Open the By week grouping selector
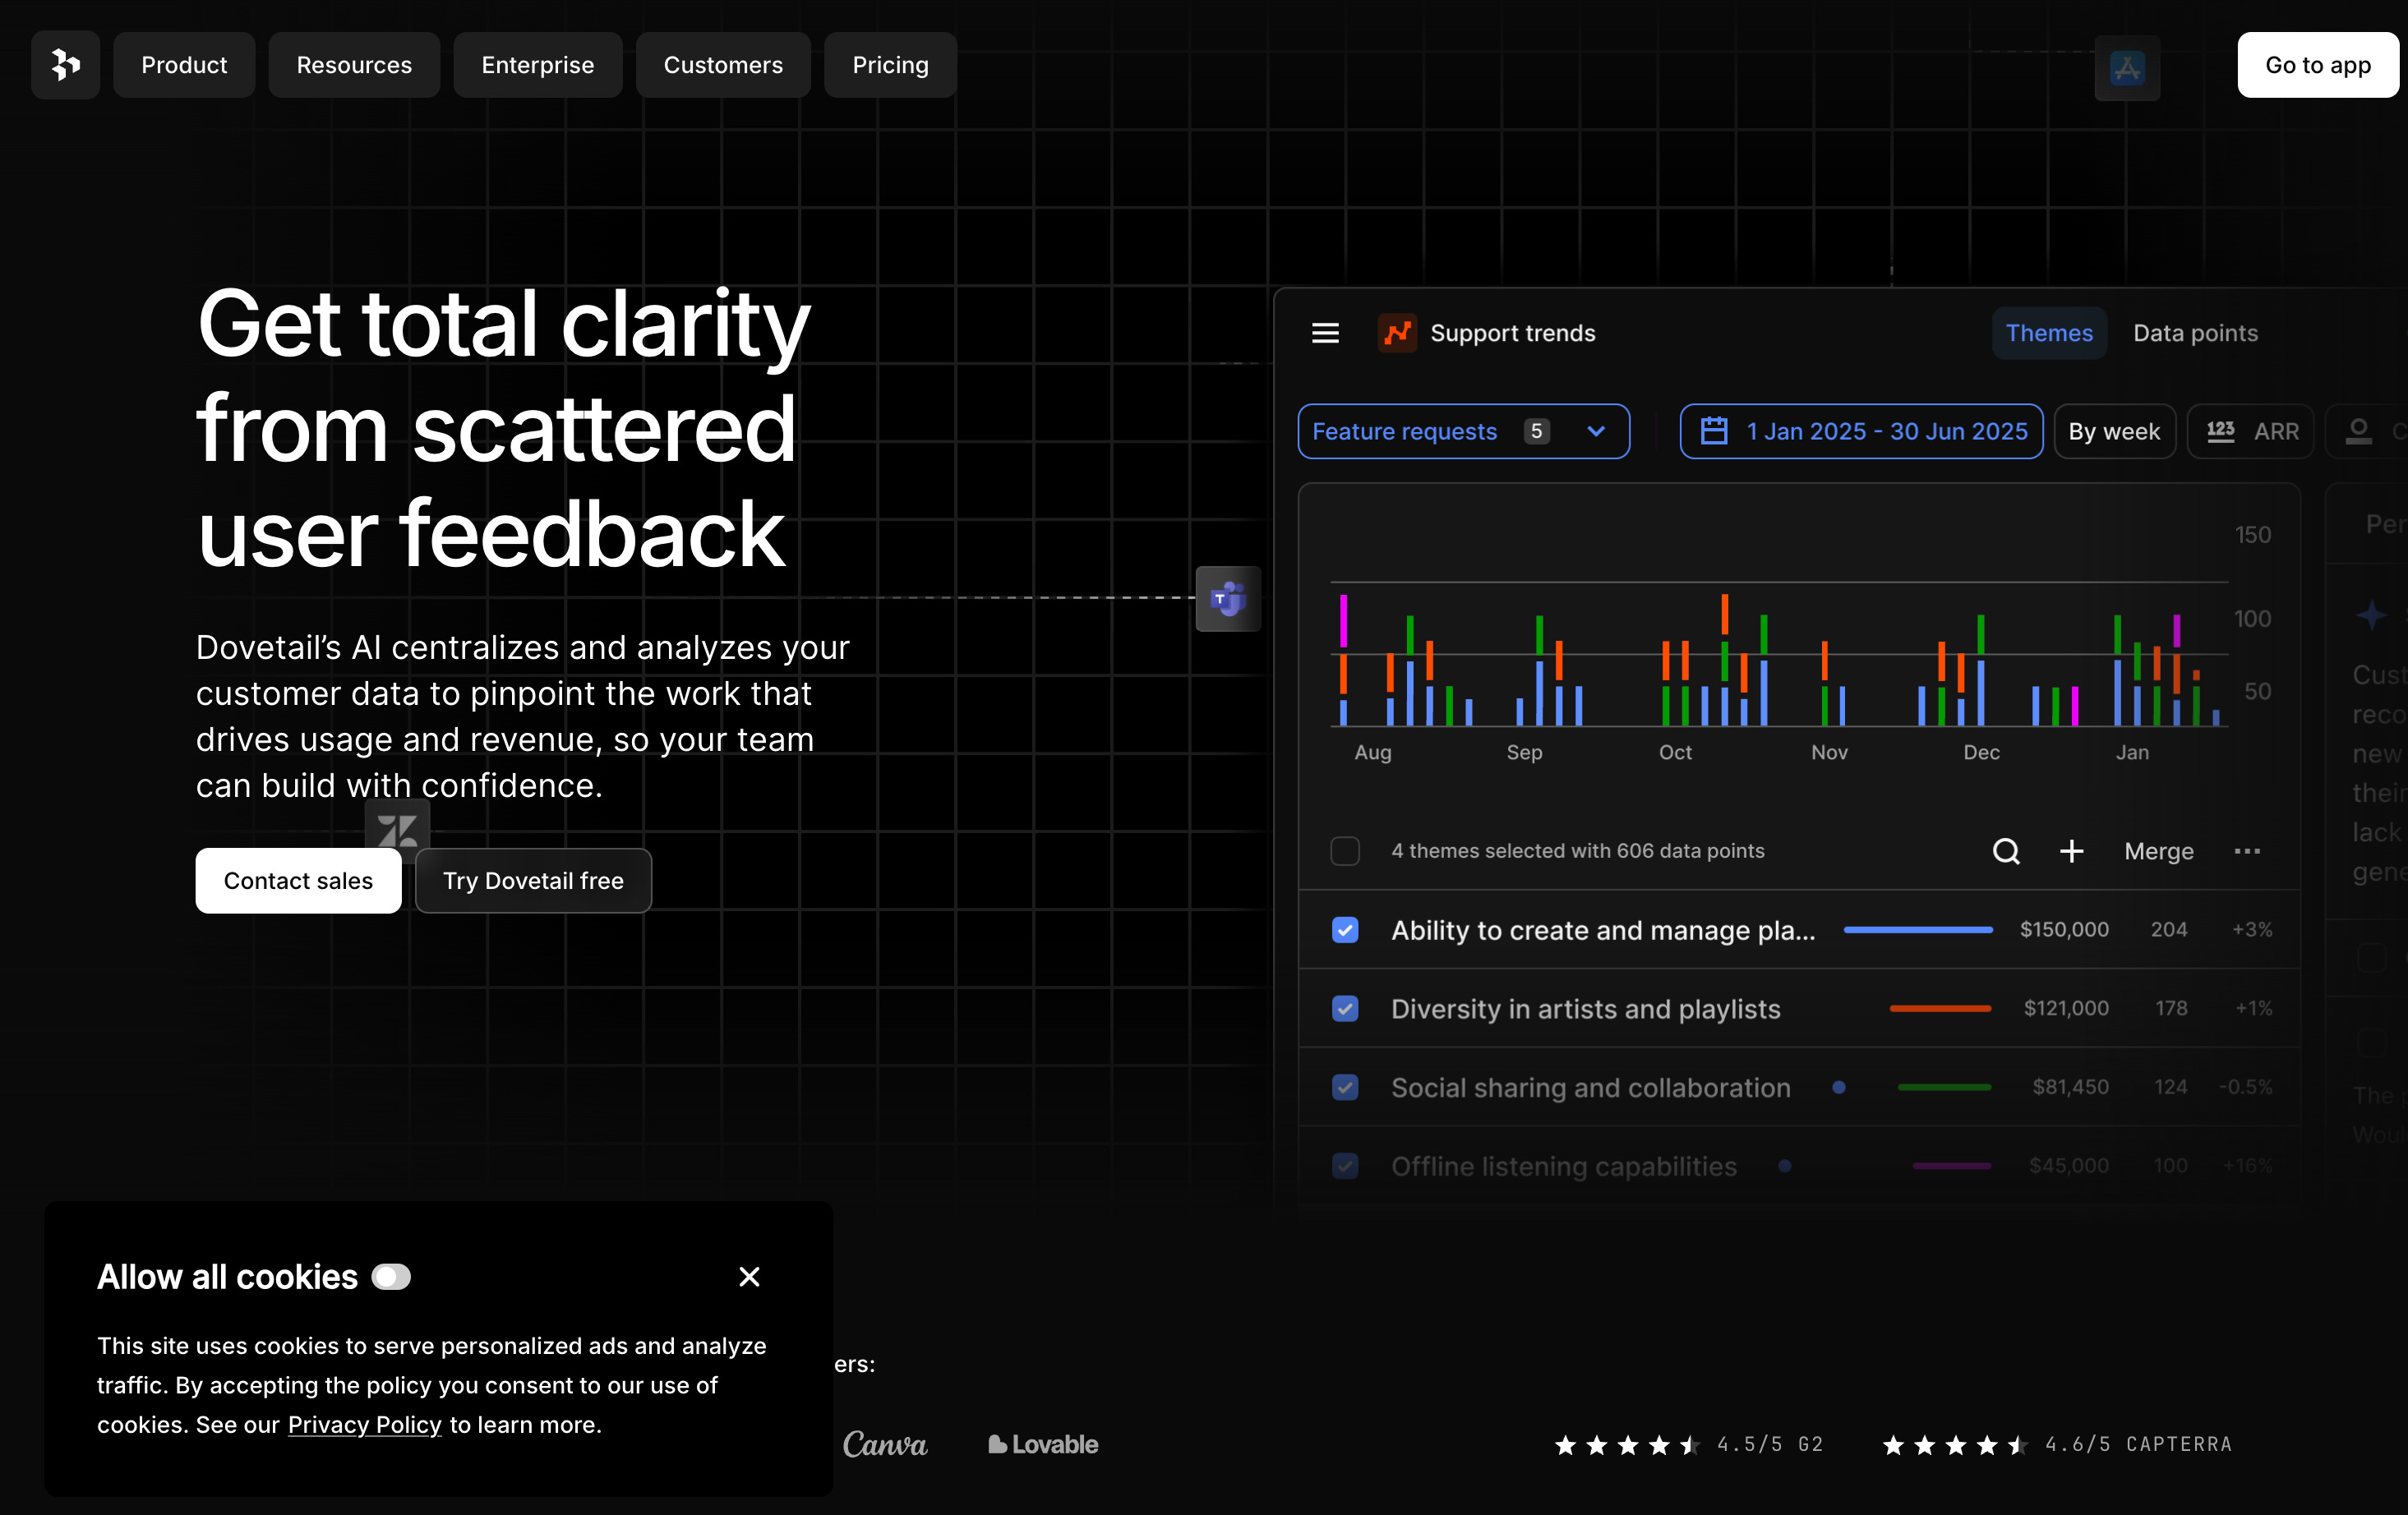This screenshot has width=2408, height=1515. point(2114,431)
